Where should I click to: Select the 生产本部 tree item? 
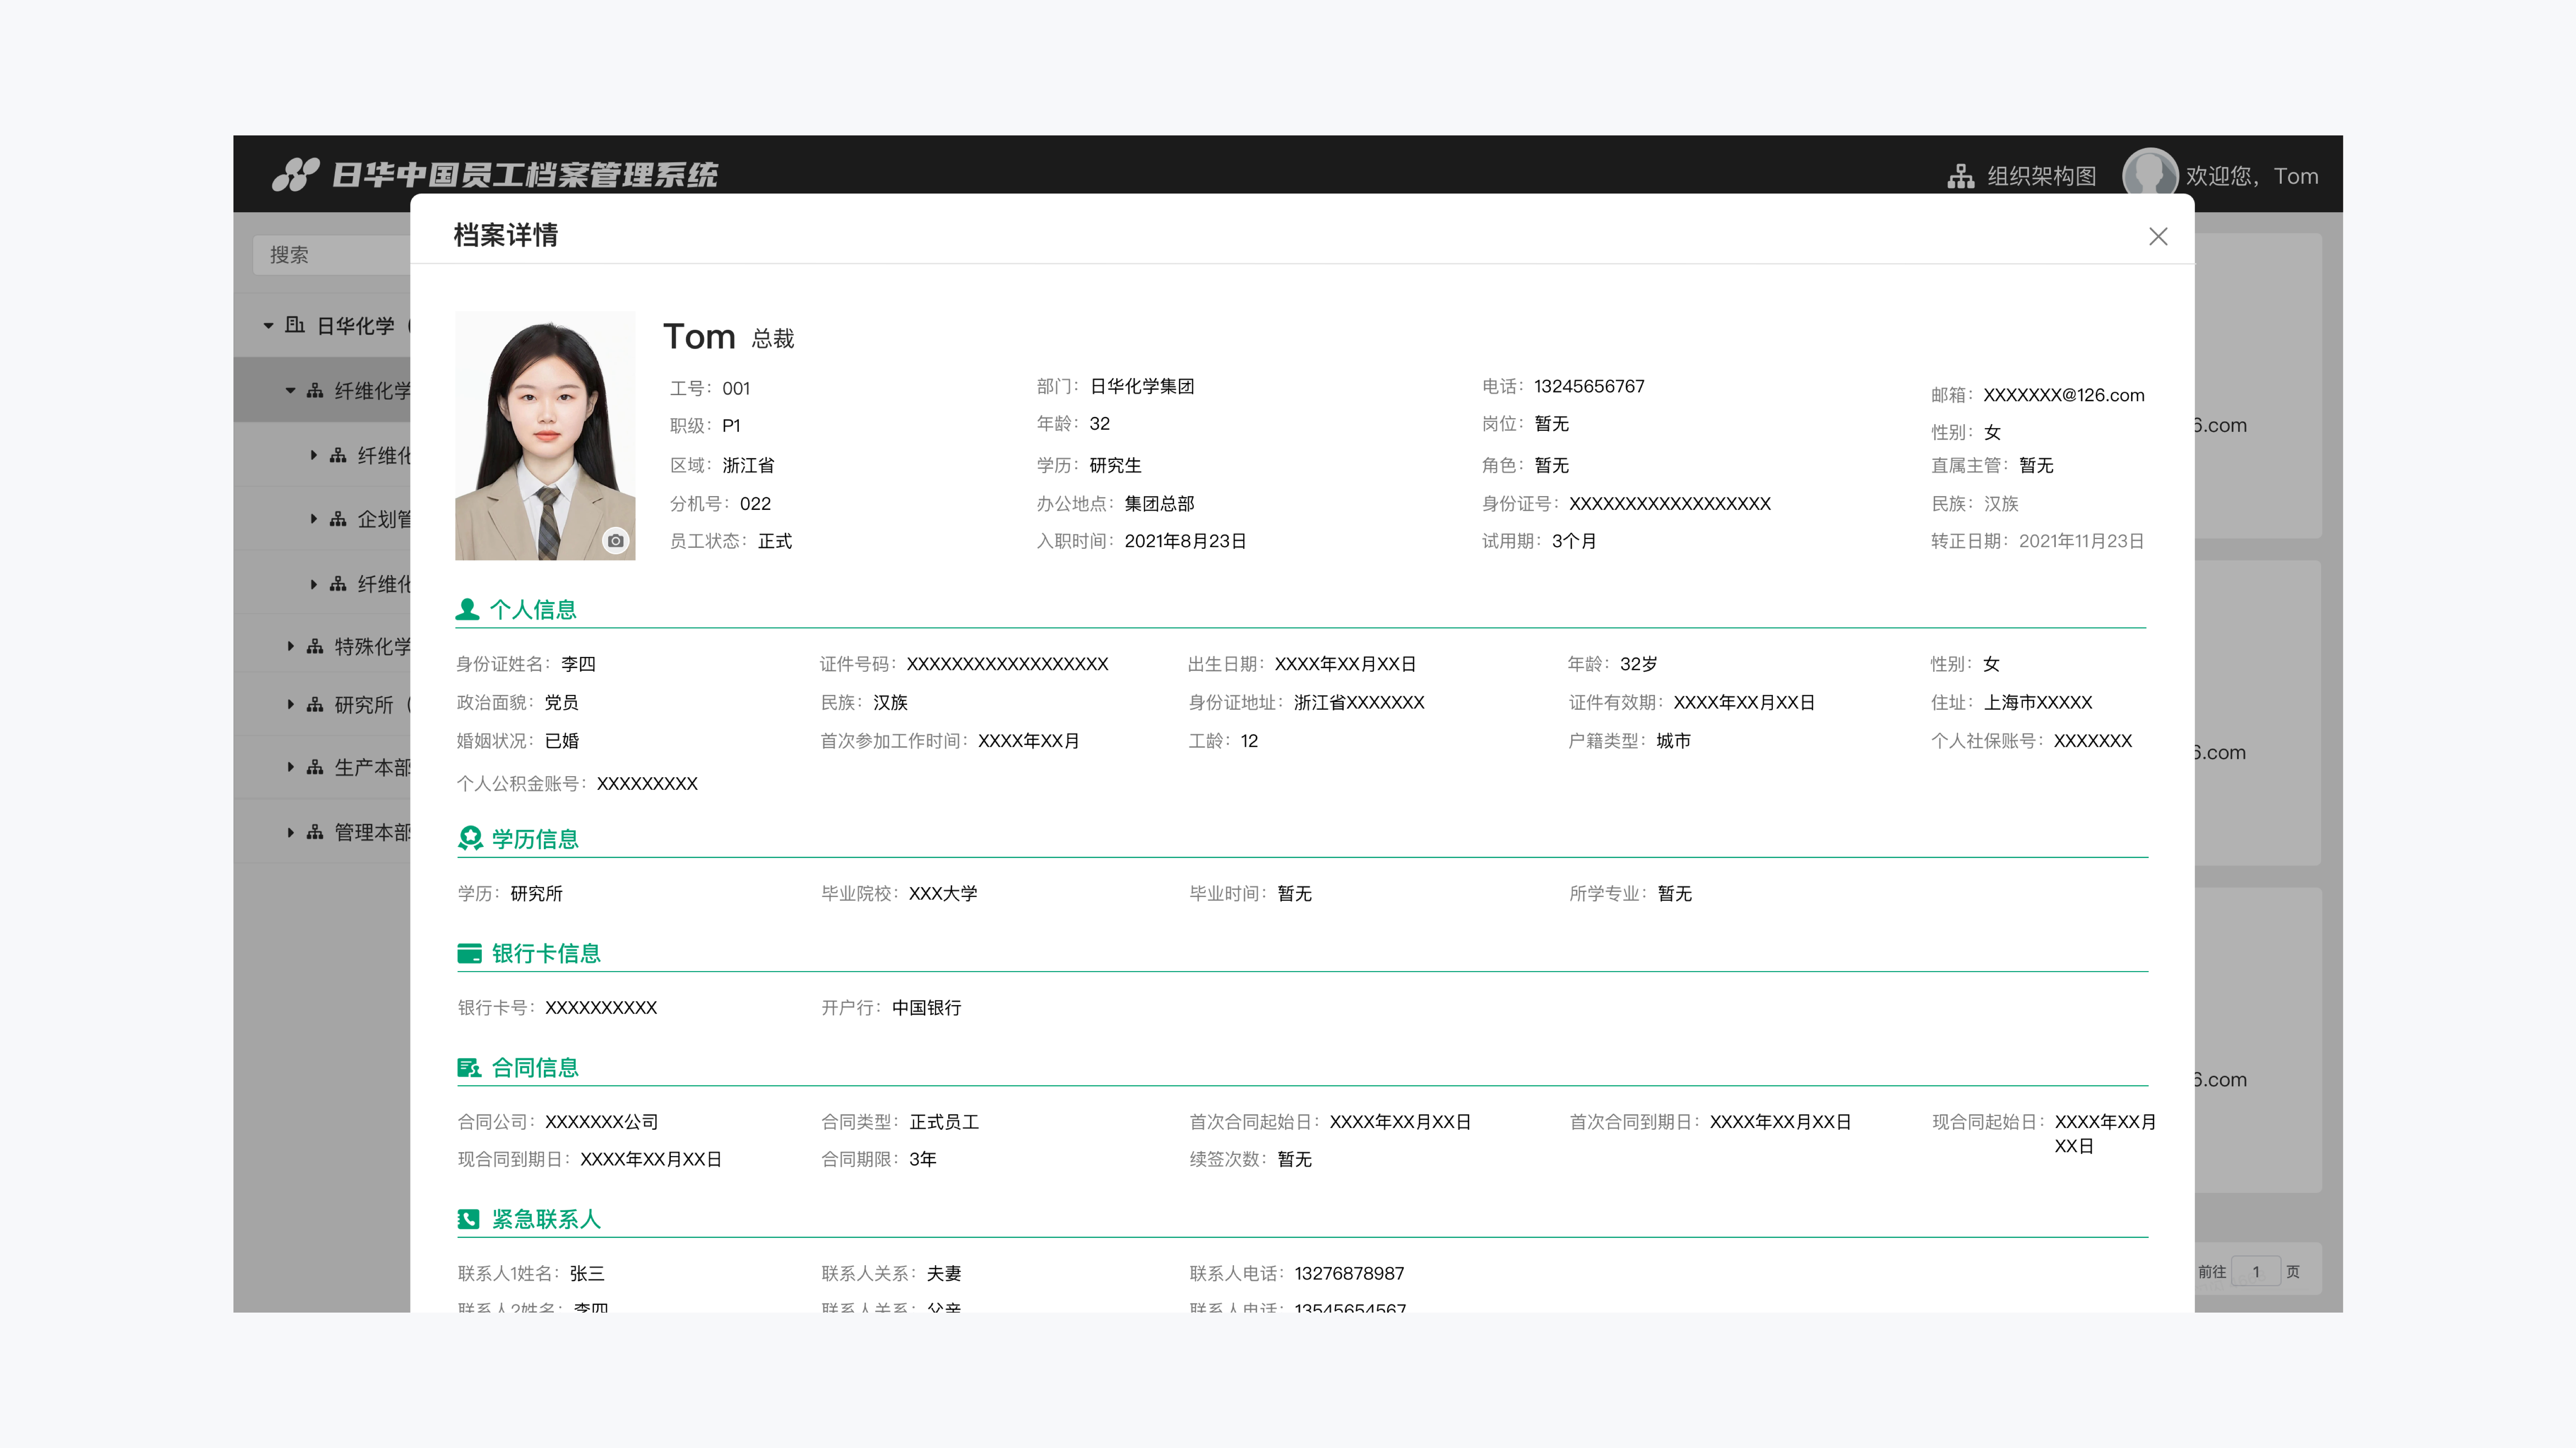click(322, 767)
